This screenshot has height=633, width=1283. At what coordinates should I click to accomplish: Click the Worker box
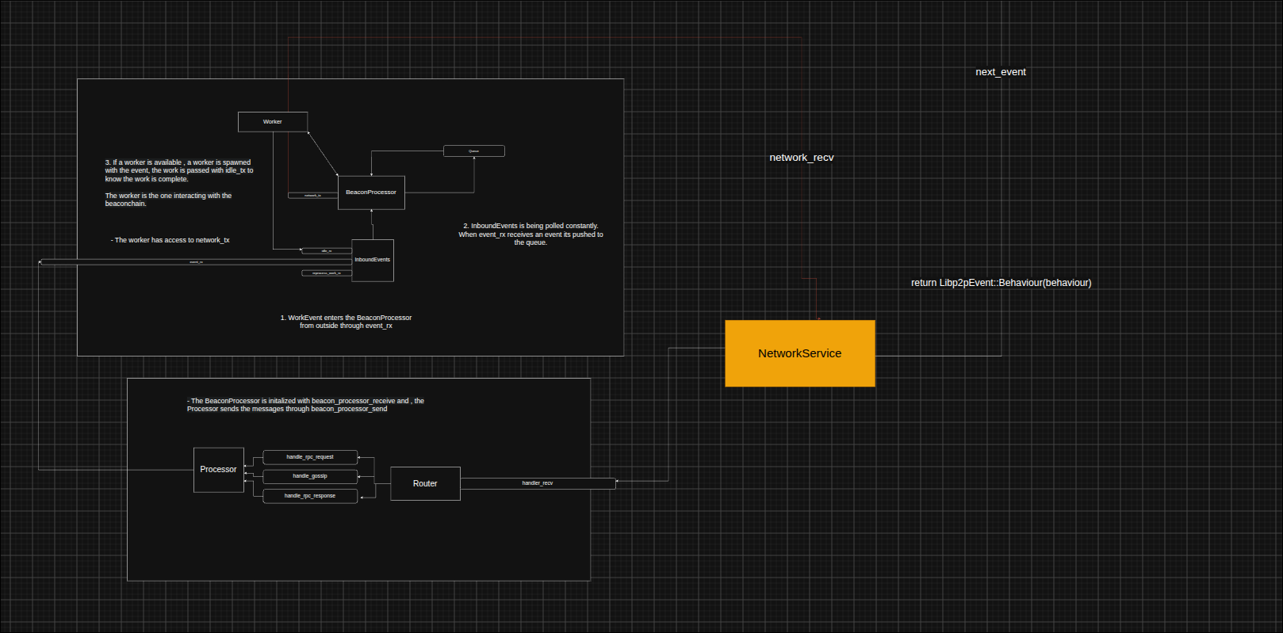[x=273, y=122]
